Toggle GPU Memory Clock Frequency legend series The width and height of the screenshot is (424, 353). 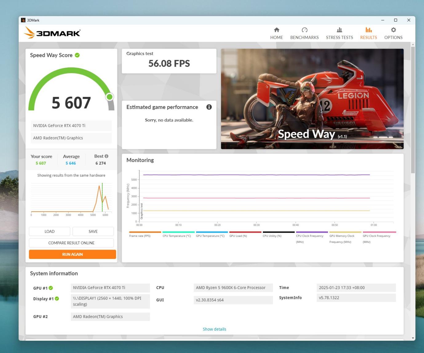[x=345, y=237]
